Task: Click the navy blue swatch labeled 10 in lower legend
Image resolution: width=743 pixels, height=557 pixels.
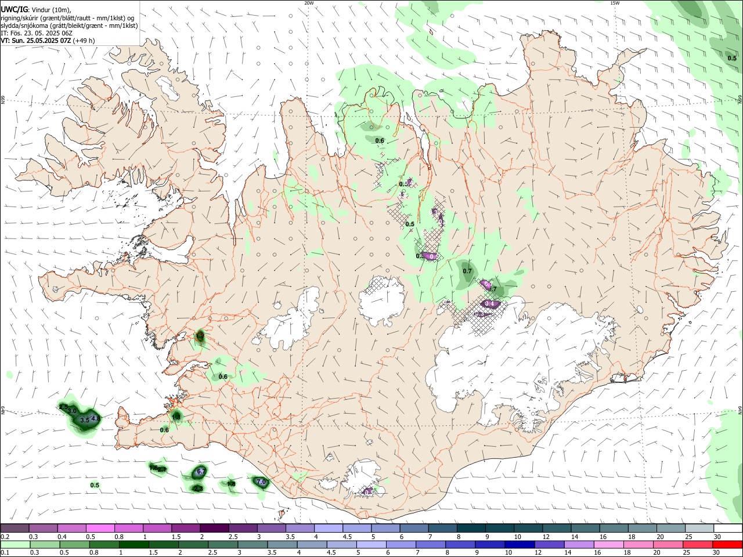Action: point(520,544)
